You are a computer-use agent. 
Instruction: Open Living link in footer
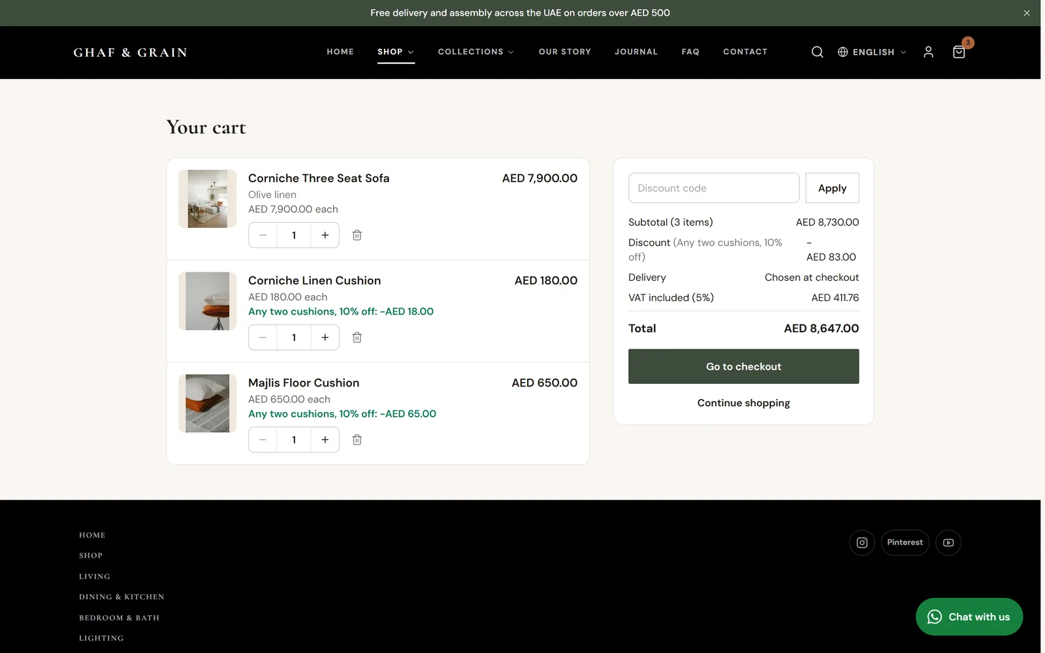95,577
